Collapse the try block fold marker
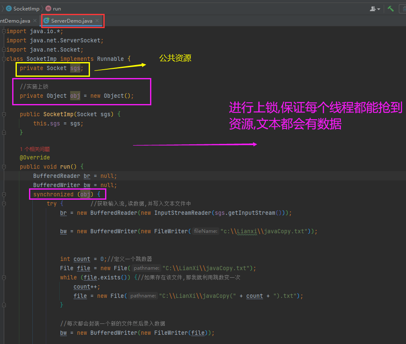This screenshot has width=406, height=344. pyautogui.click(x=4, y=203)
